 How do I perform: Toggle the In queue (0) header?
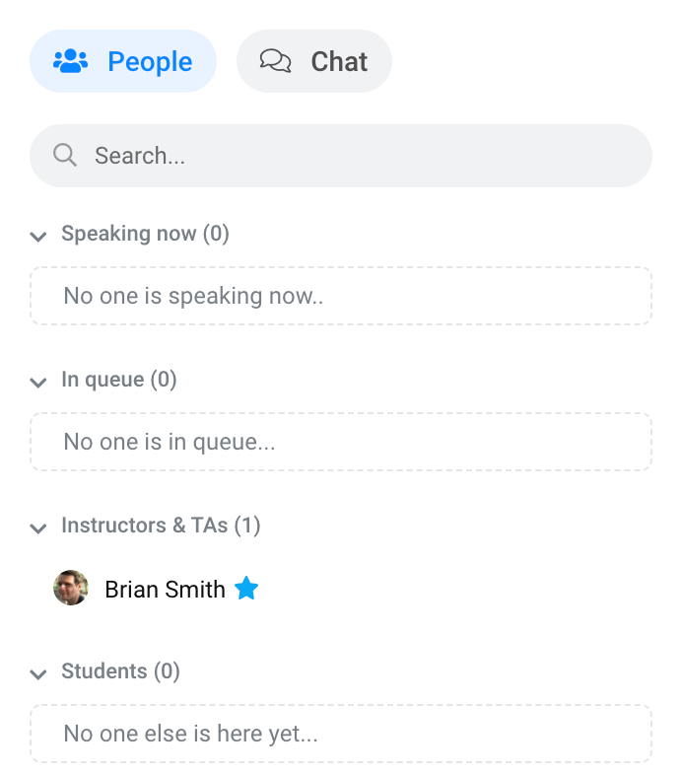point(119,379)
